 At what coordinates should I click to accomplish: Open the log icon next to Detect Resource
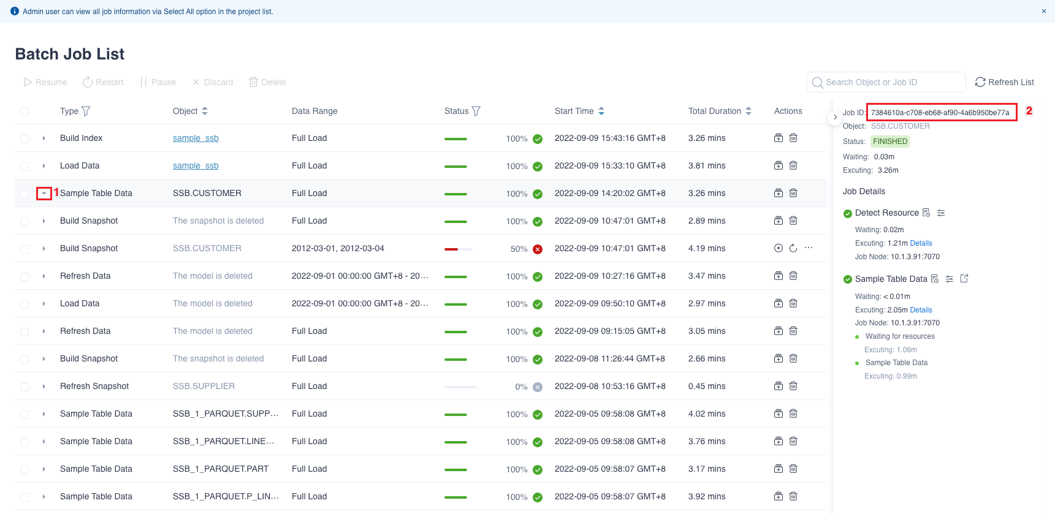[x=926, y=213]
